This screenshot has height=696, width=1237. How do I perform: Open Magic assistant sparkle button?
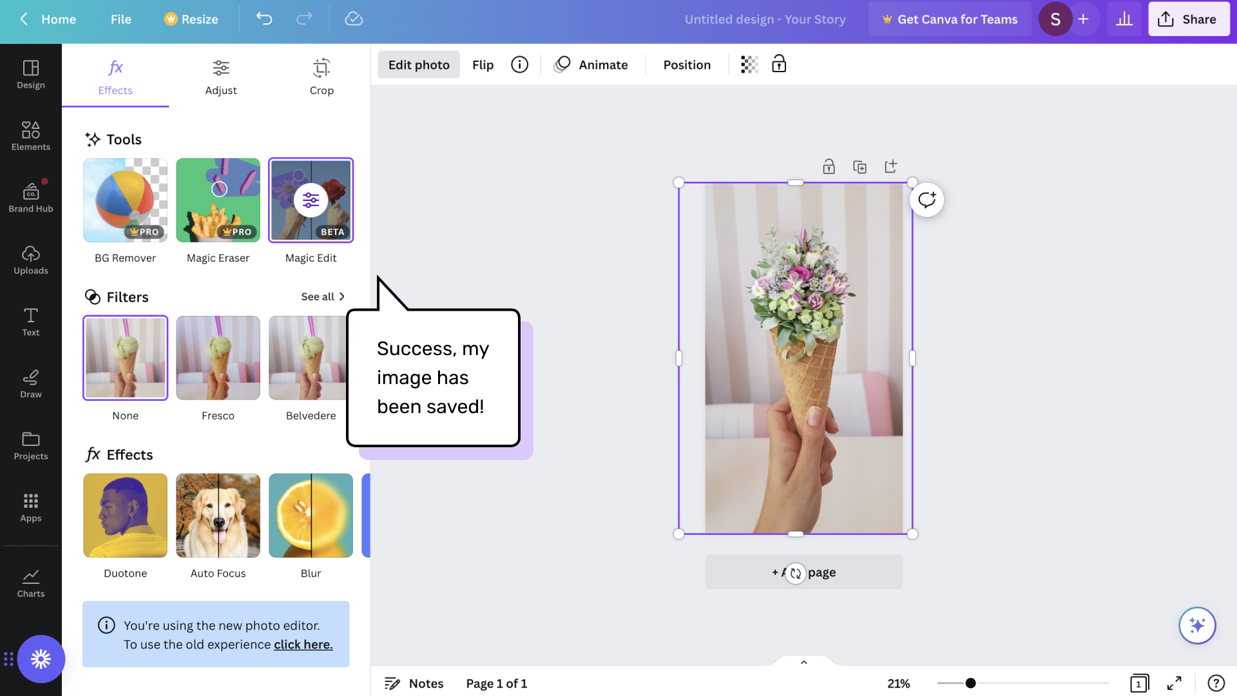coord(1196,625)
